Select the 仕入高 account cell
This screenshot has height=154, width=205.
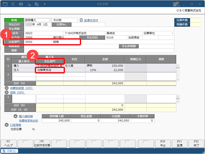(74, 66)
